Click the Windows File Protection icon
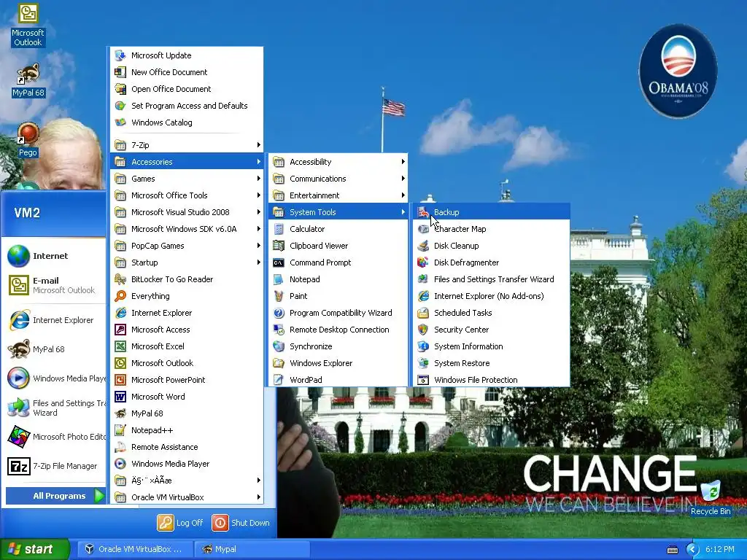This screenshot has width=747, height=560. coord(423,380)
